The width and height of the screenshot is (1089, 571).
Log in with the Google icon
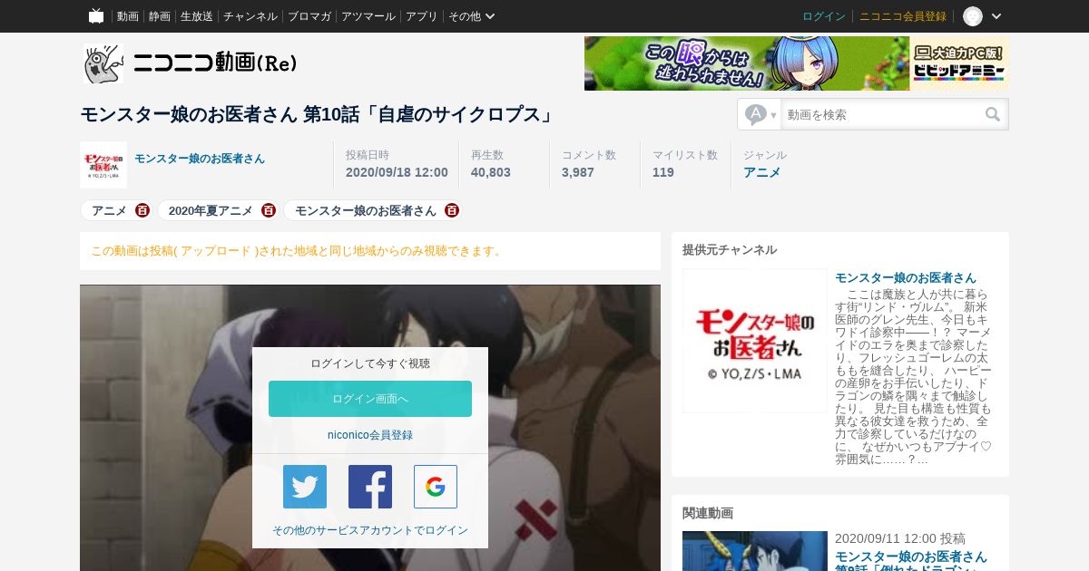pyautogui.click(x=436, y=487)
